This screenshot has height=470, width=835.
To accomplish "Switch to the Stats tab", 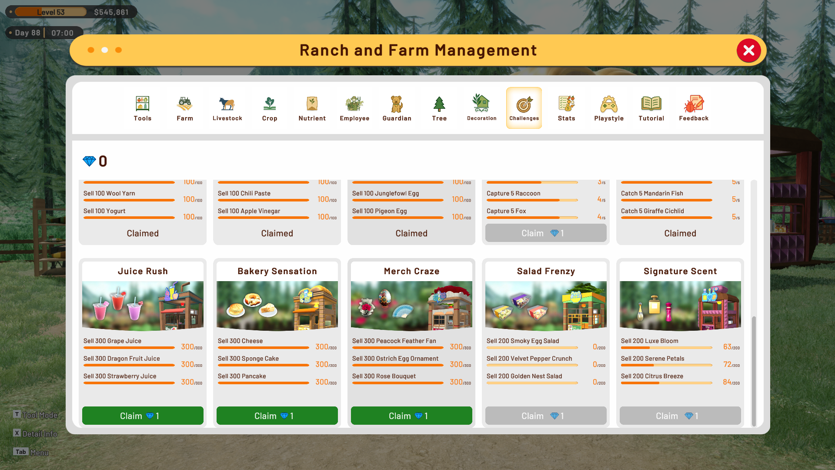I will coord(566,108).
